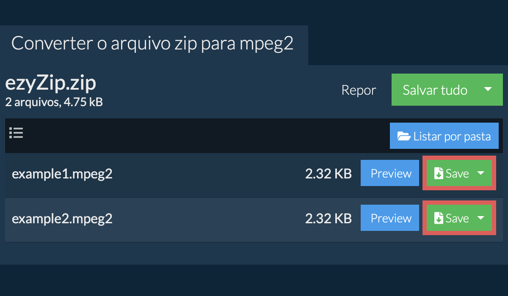Select the Converter o arquivo zip tab
Image resolution: width=508 pixels, height=296 pixels.
point(152,44)
